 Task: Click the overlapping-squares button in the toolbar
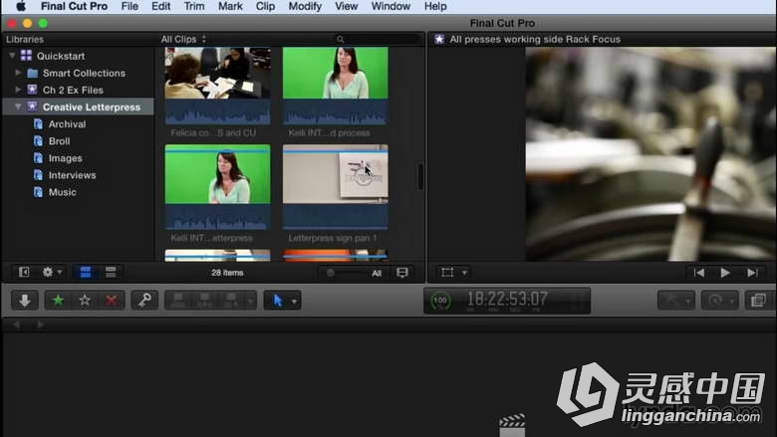click(x=758, y=301)
